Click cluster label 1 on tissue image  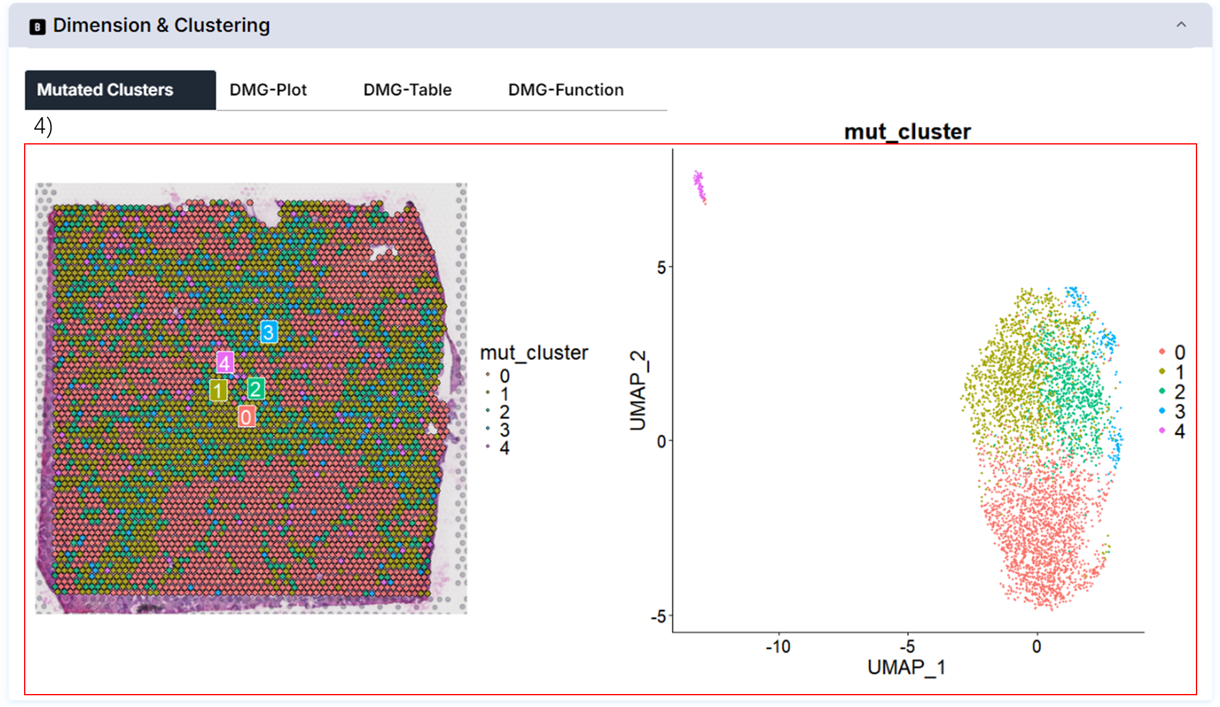[218, 390]
